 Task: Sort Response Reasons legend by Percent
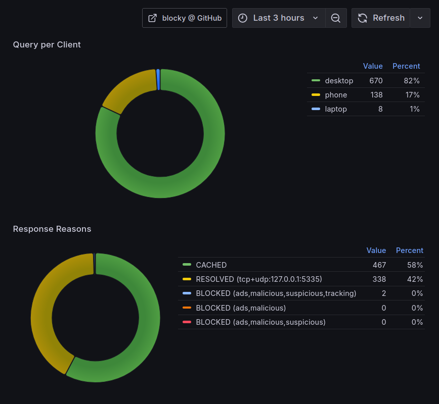409,250
